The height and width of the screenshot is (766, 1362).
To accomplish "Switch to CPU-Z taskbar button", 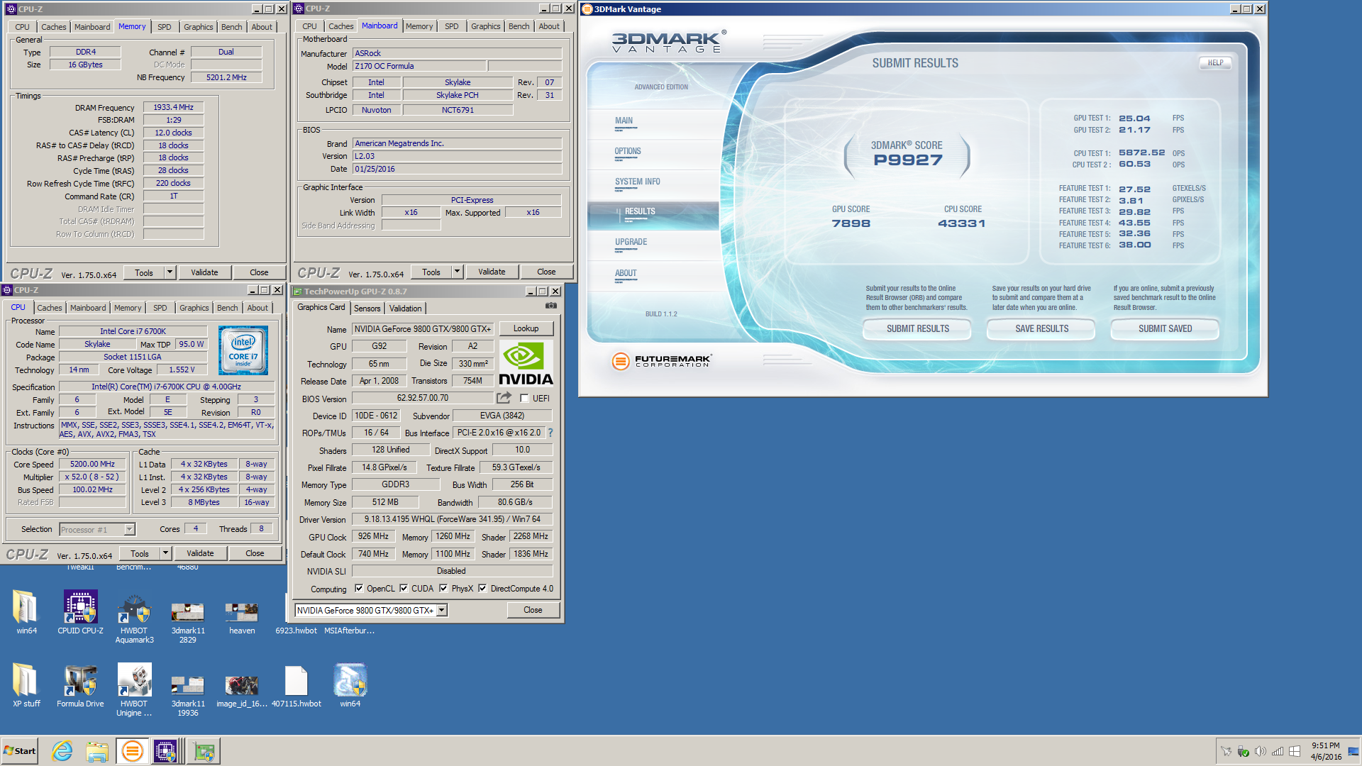I will [x=166, y=751].
